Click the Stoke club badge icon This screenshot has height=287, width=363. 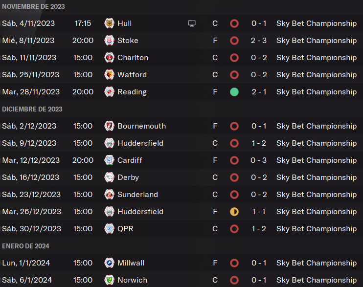coord(109,41)
